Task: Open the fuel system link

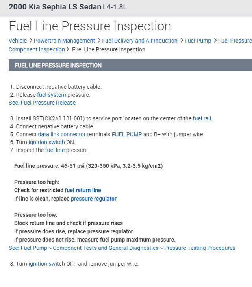Action: 52,95
